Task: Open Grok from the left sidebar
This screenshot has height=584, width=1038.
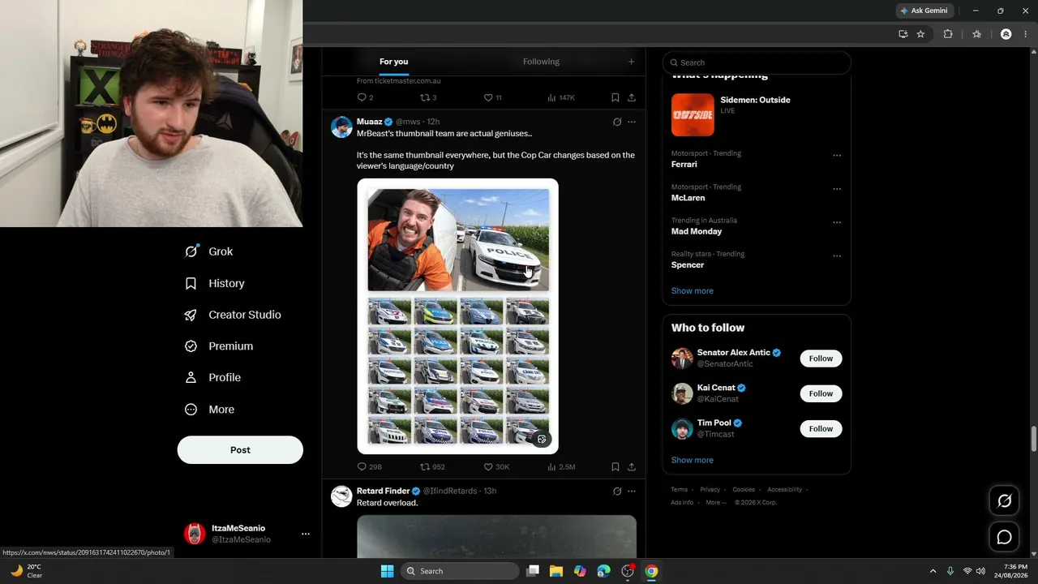Action: tap(209, 251)
